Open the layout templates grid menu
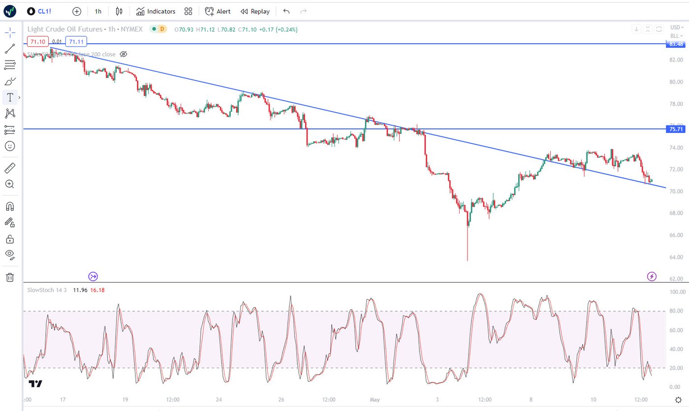The height and width of the screenshot is (411, 689). [x=188, y=11]
